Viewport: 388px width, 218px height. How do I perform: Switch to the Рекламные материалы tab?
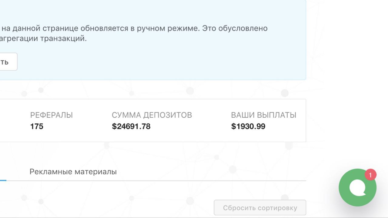click(73, 172)
